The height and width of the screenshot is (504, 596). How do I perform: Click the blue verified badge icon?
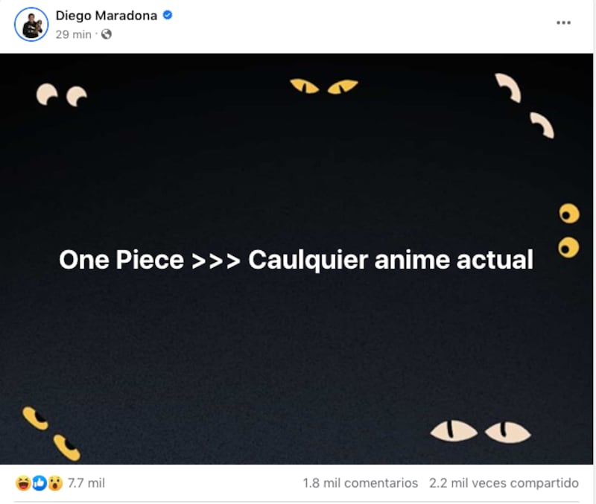tap(168, 15)
